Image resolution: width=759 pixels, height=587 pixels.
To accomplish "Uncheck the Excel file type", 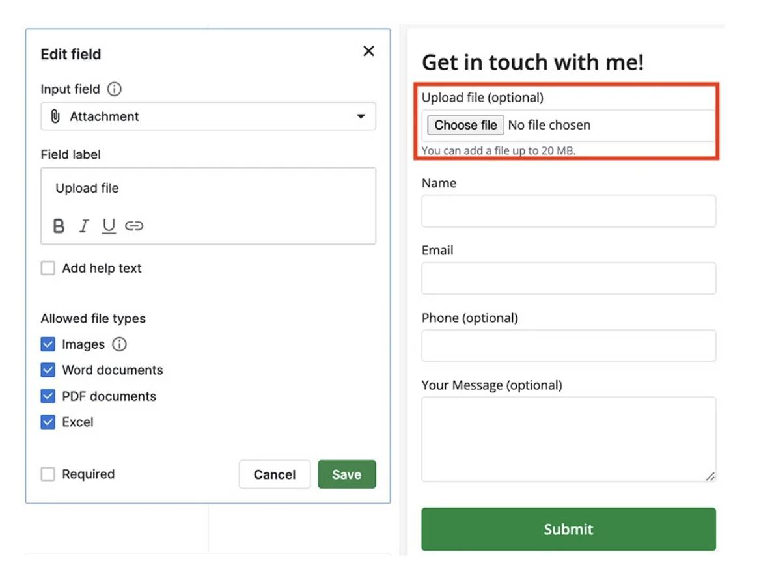I will [x=48, y=422].
